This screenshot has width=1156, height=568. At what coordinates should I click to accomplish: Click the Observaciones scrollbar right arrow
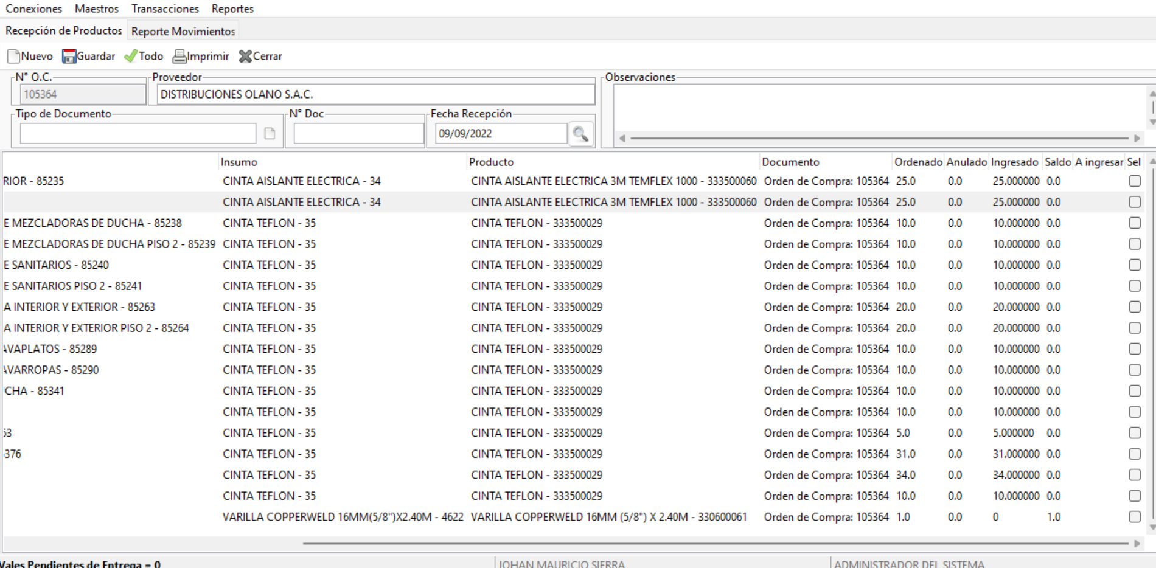pos(1137,138)
